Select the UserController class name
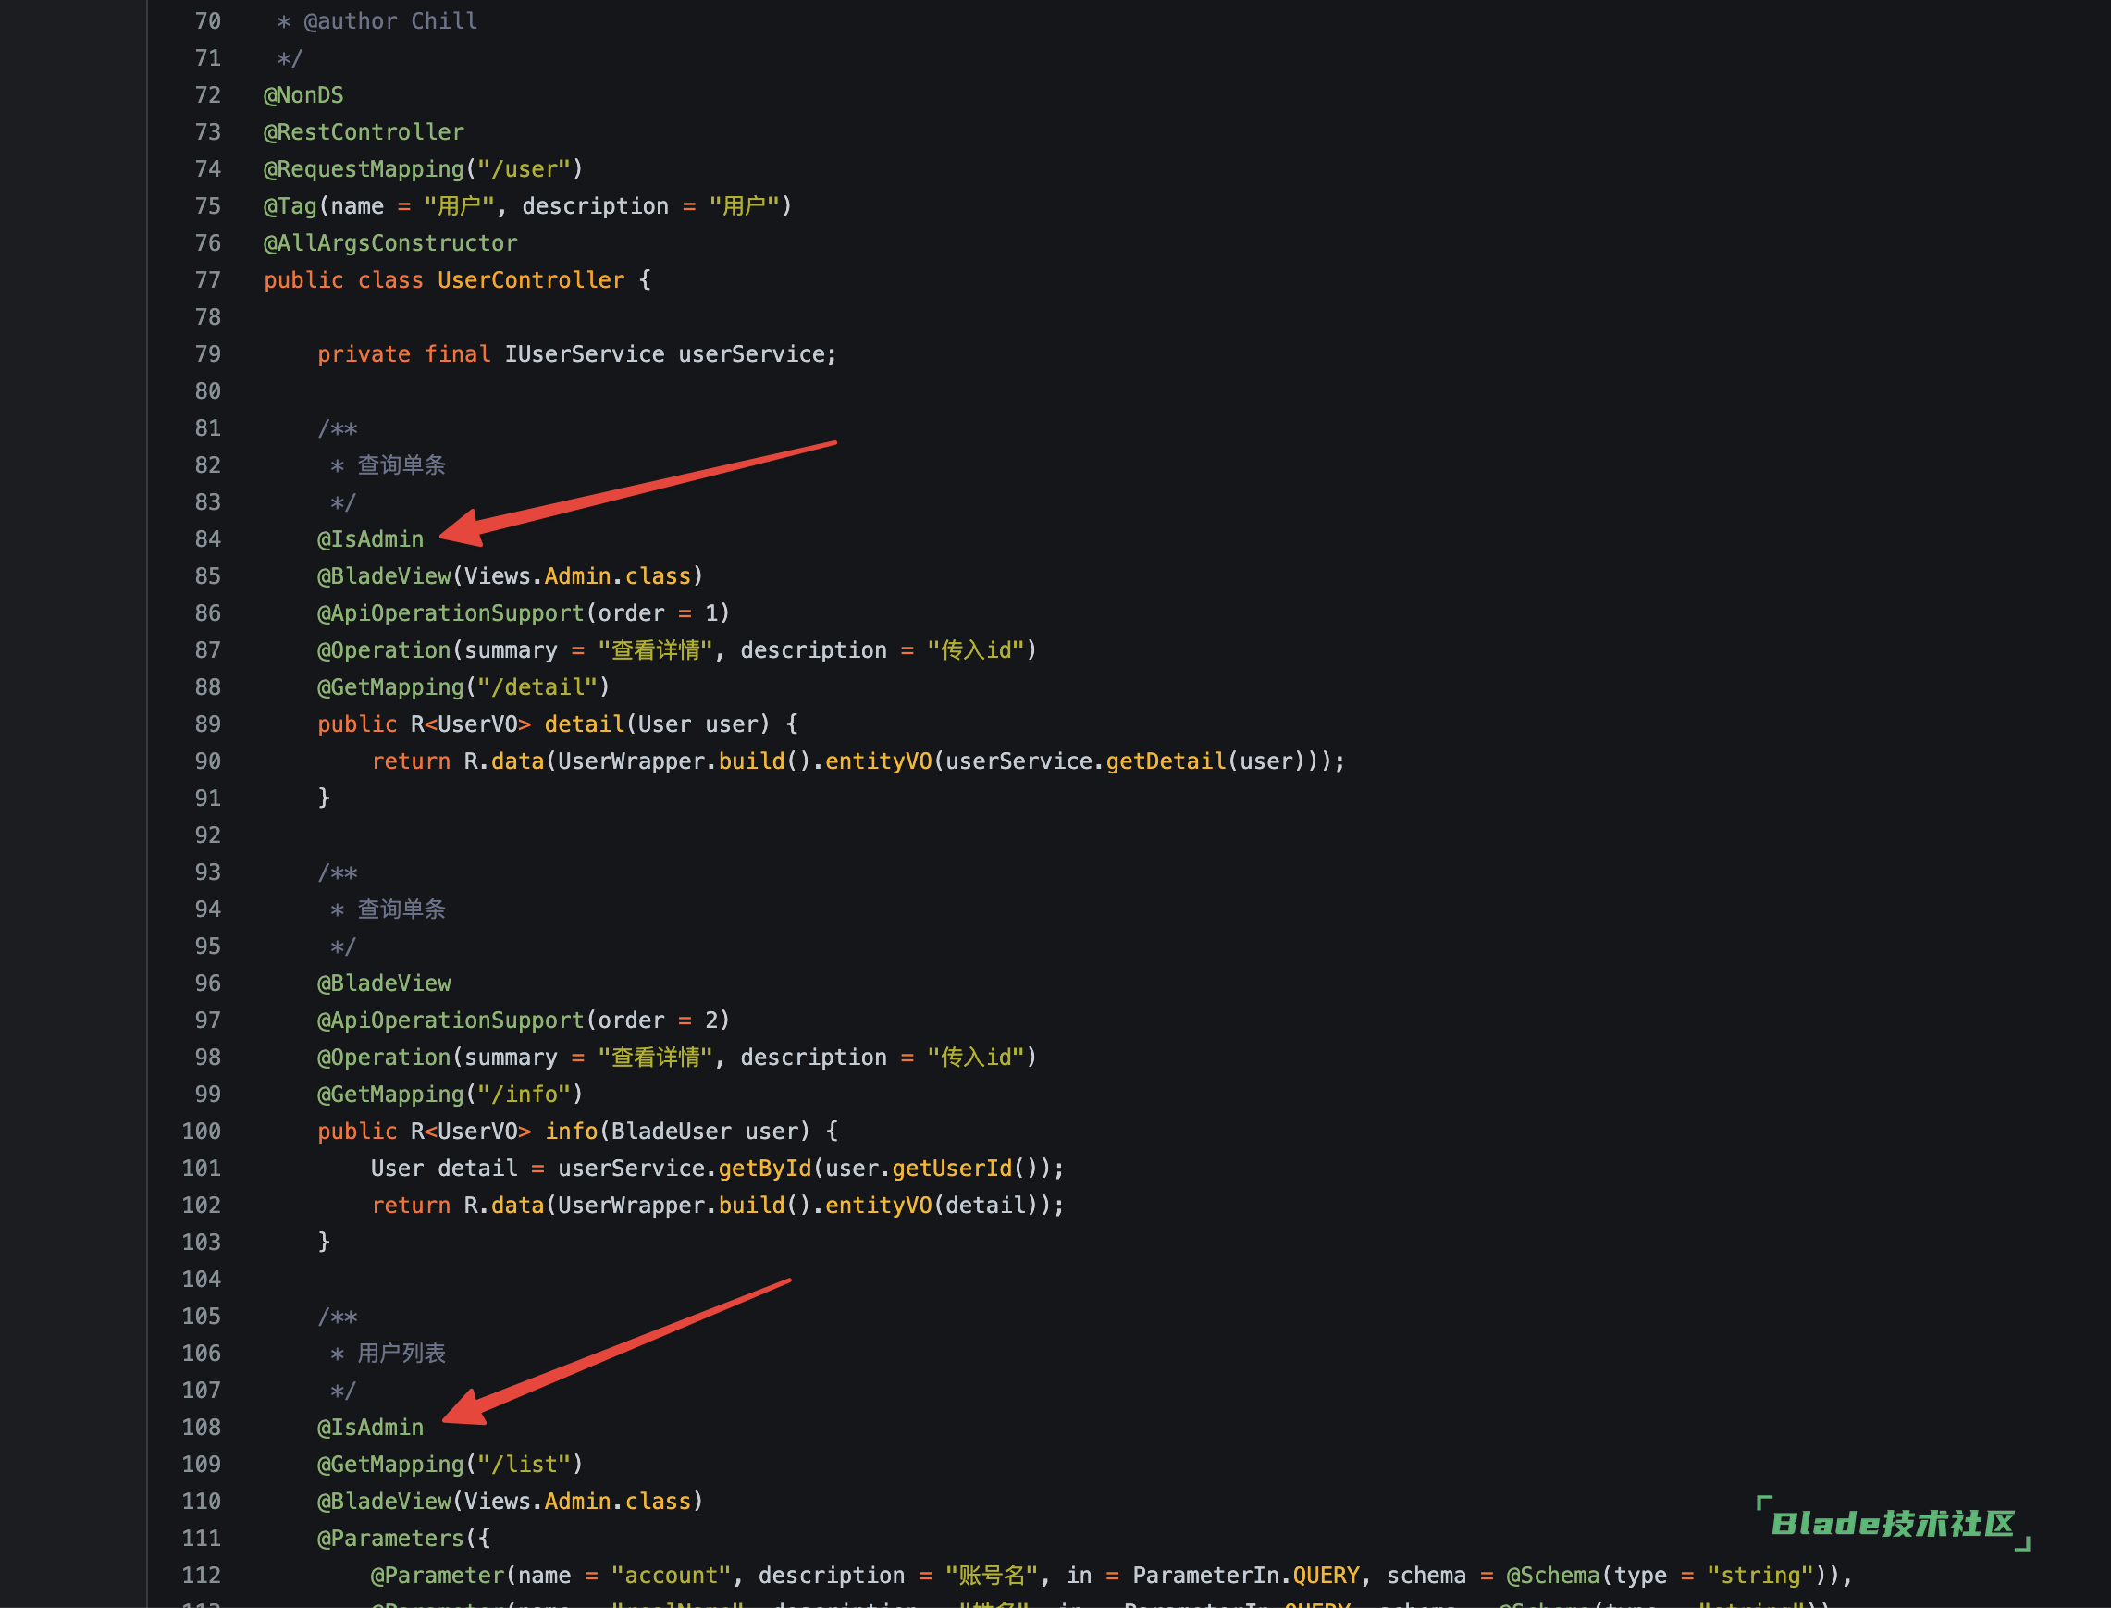2111x1608 pixels. 531,280
